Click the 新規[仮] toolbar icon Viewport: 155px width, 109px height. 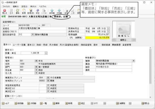31,11
